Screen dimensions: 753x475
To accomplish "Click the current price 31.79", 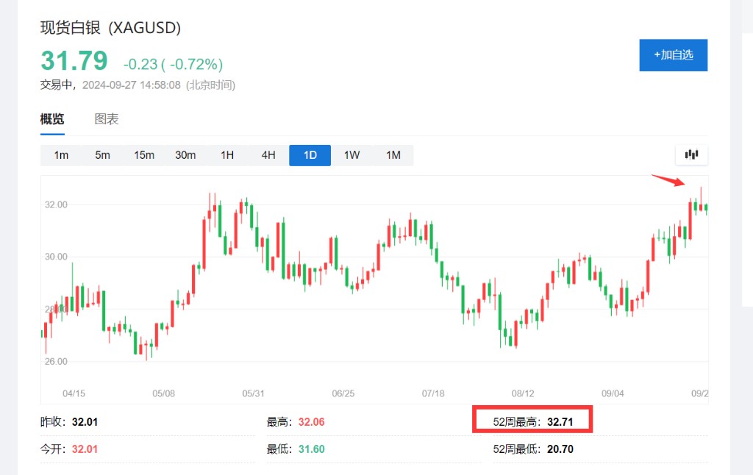I will pos(74,60).
